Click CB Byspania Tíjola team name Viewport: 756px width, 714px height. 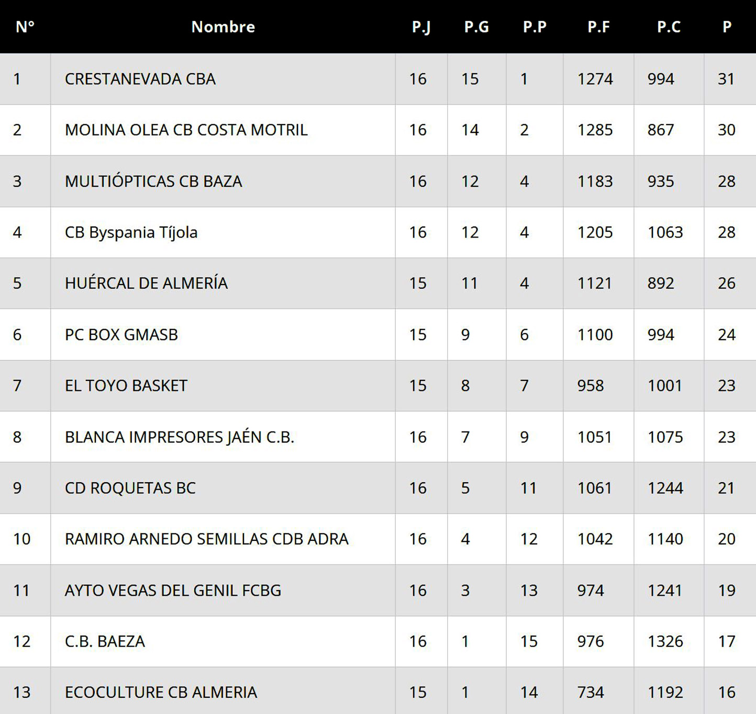131,232
